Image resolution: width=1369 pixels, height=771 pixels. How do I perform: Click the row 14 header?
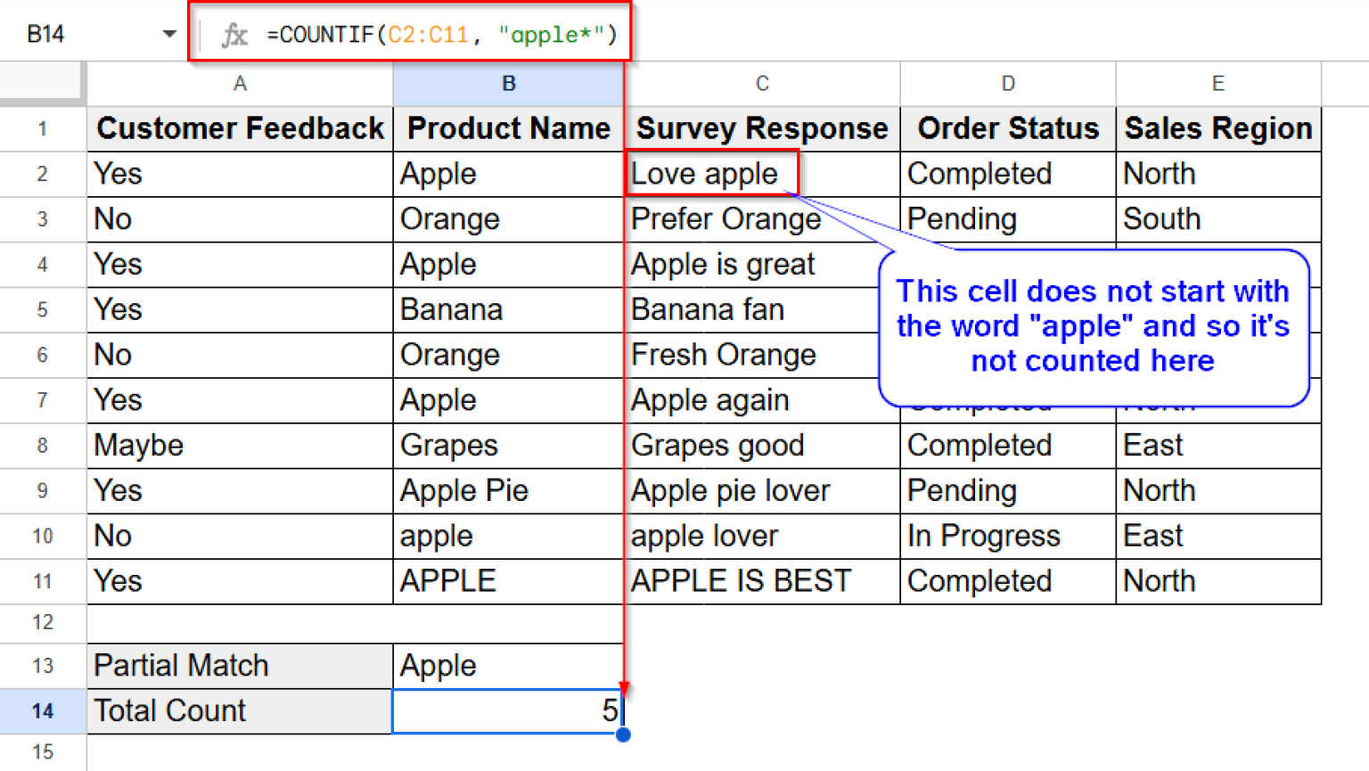(42, 710)
